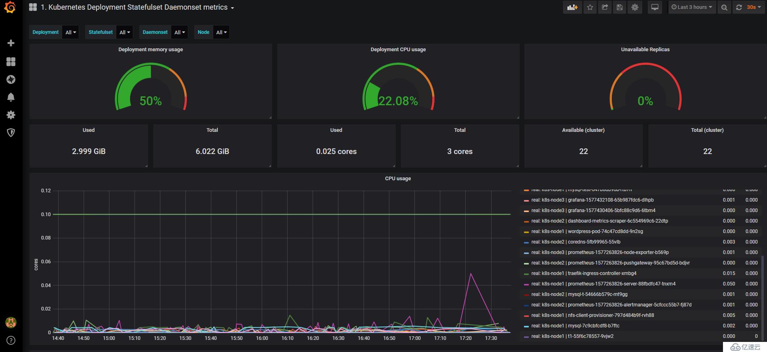Open the Configuration gear in sidebar
Viewport: 767px width, 352px height.
pos(11,115)
